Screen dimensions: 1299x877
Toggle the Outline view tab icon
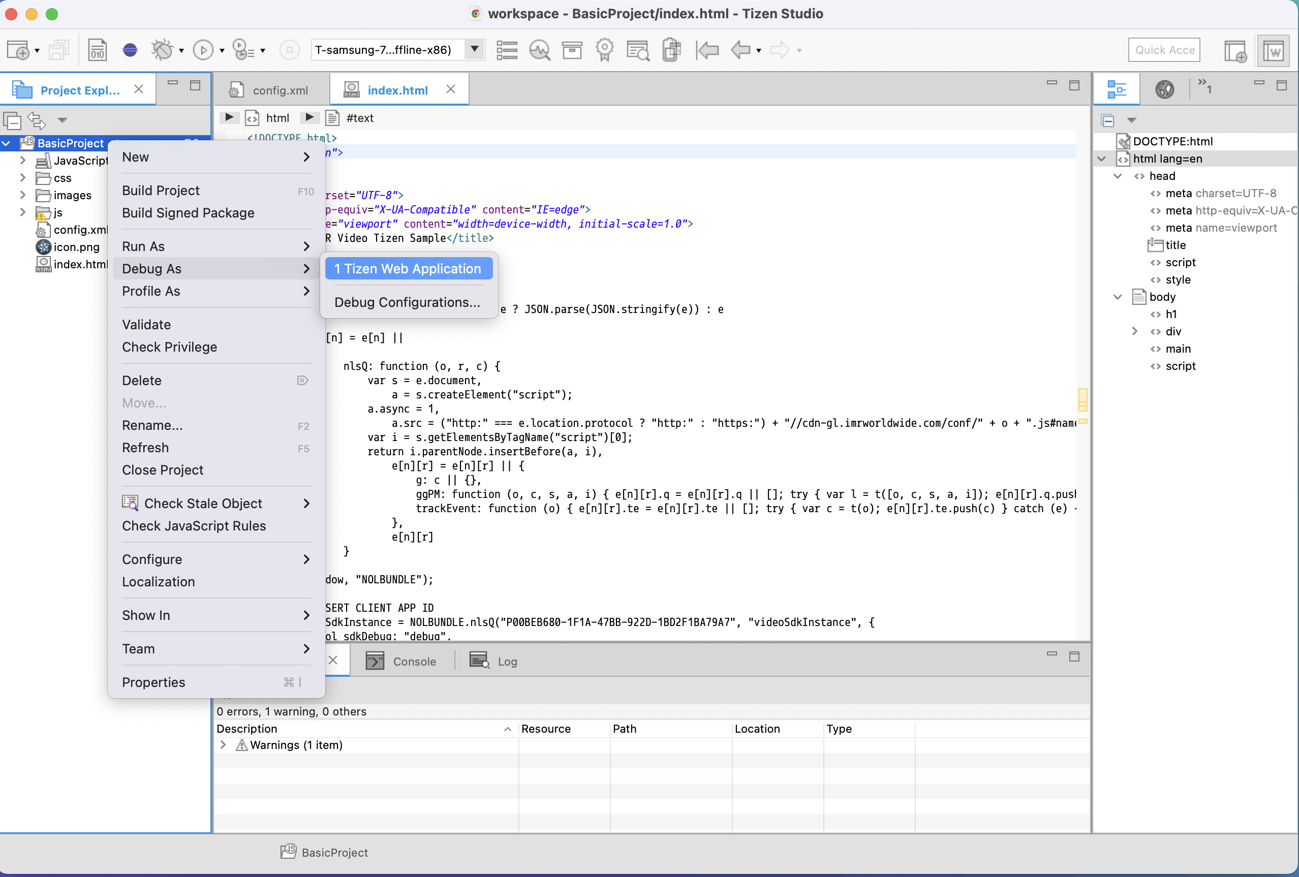(x=1116, y=89)
